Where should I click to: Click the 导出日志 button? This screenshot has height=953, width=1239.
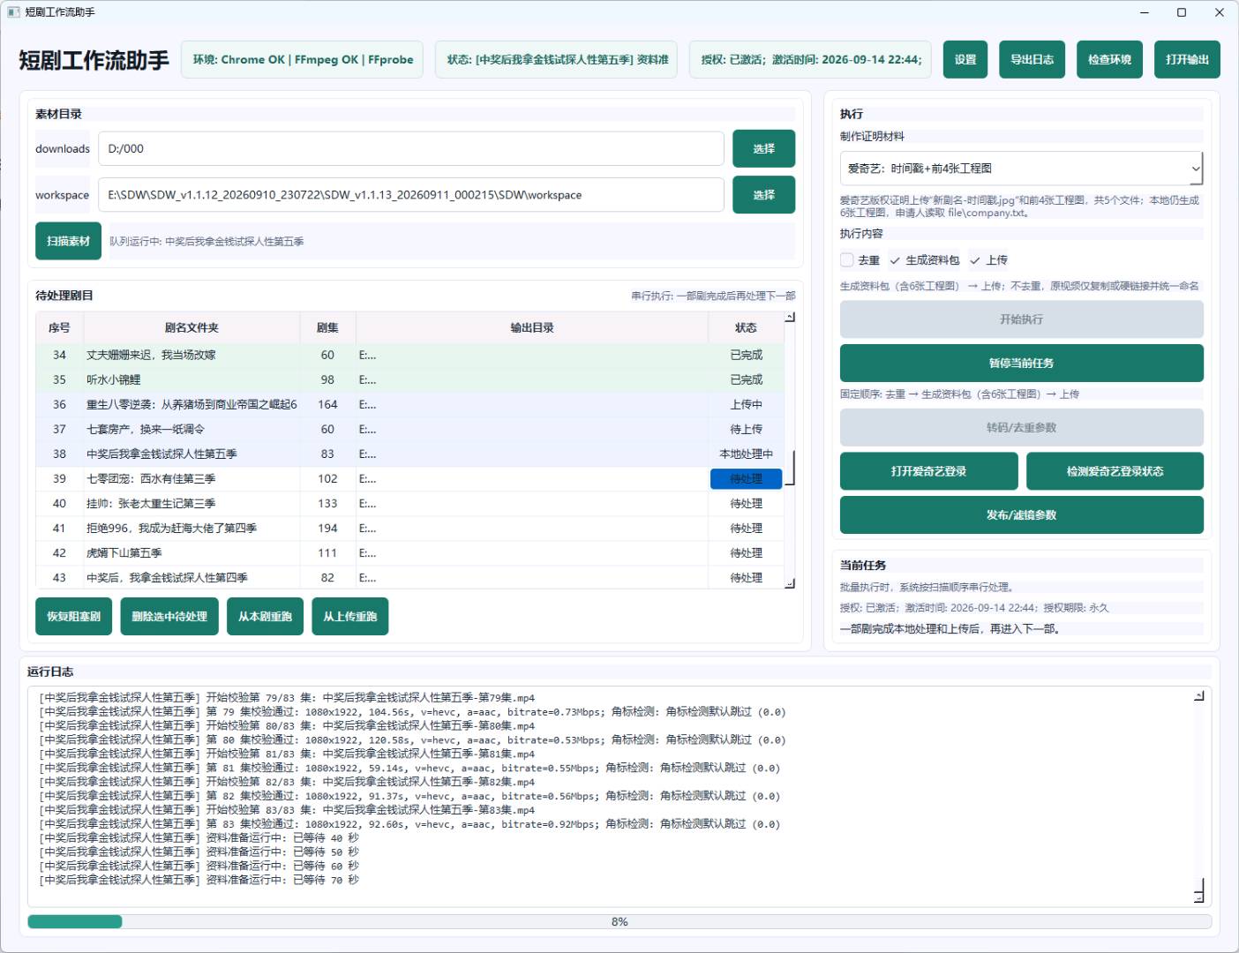click(x=1032, y=59)
